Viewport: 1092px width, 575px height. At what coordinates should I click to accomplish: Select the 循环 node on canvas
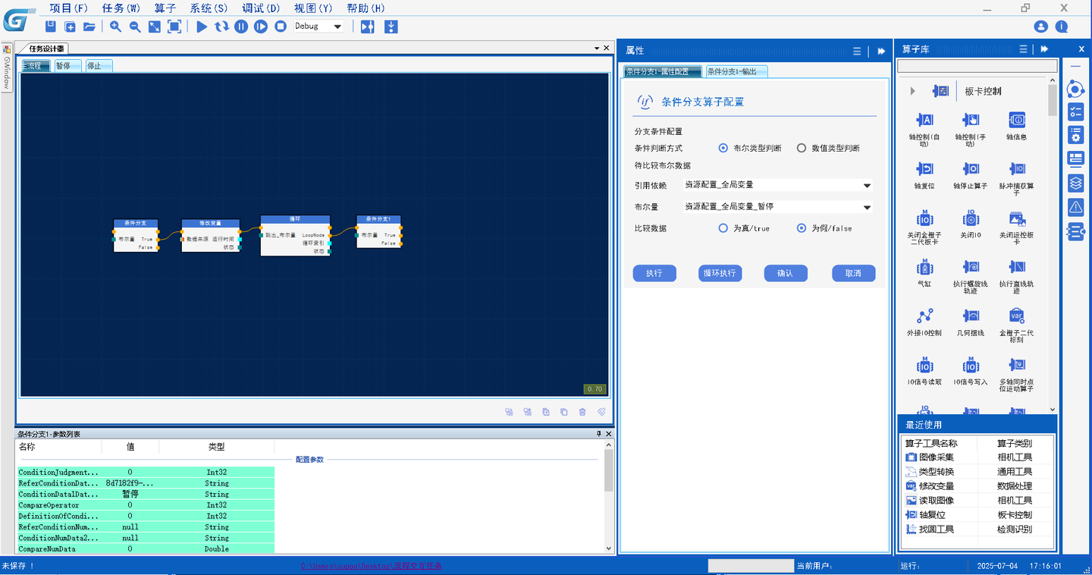tap(295, 235)
